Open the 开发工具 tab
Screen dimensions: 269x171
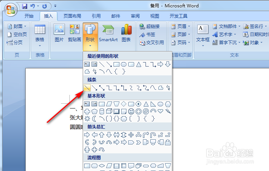[179, 16]
